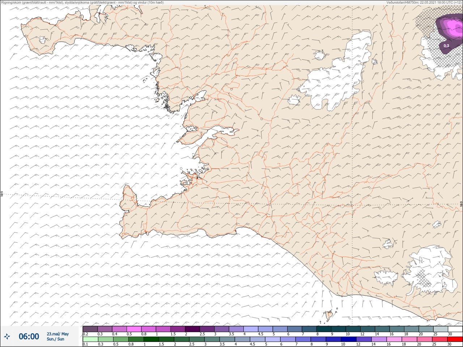Click the Vestmannaeyjar island off the south coast

pyautogui.click(x=329, y=316)
